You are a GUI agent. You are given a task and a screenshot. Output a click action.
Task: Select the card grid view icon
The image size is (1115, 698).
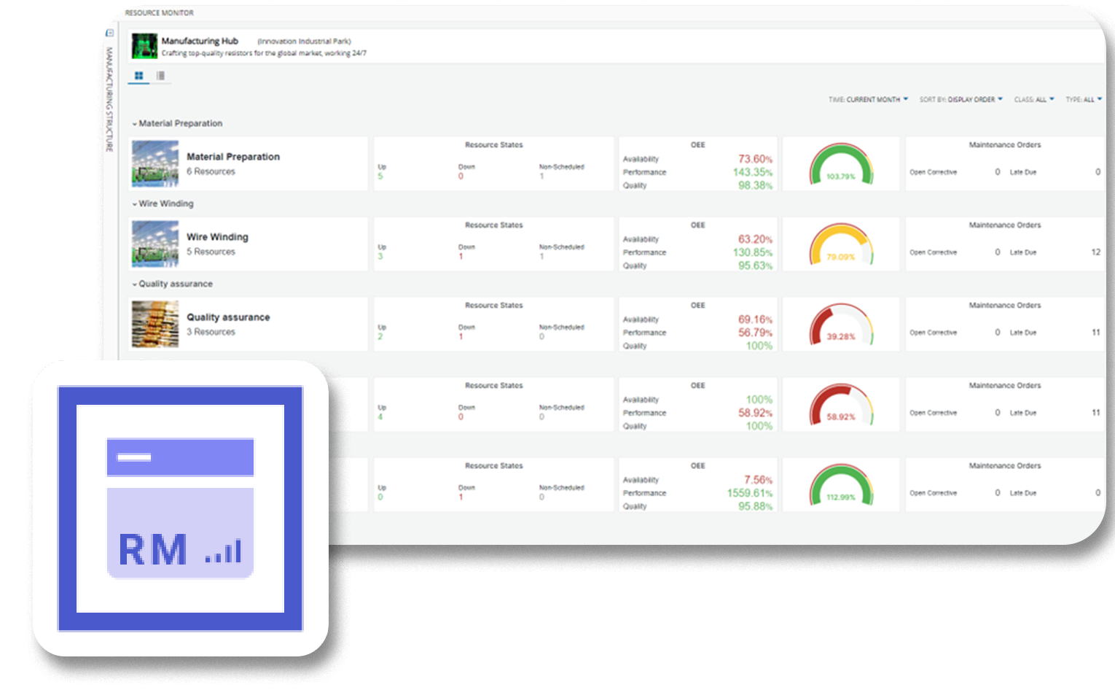(x=138, y=74)
